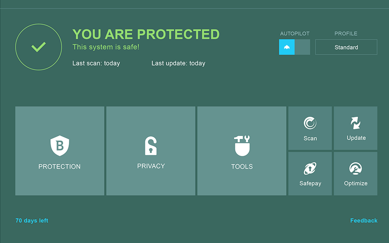Click the green checkmark status circle
Image resolution: width=389 pixels, height=243 pixels.
click(38, 47)
